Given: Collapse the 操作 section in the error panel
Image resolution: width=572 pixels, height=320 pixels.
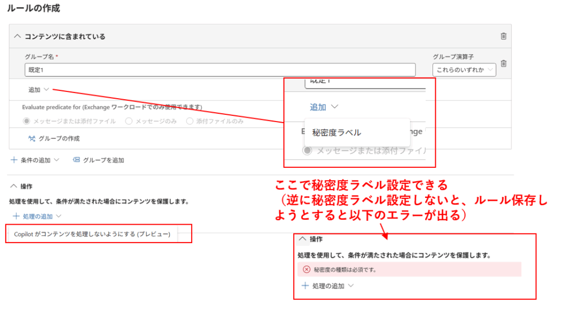Looking at the screenshot, I should [302, 239].
